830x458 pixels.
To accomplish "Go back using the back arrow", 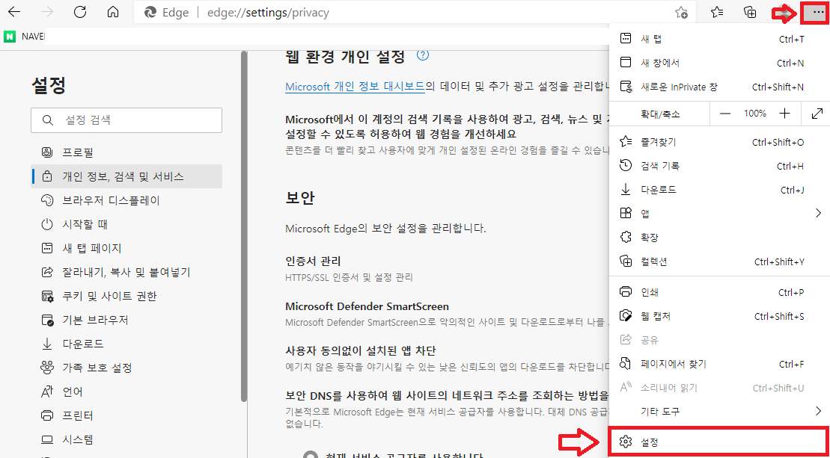I will tap(14, 13).
